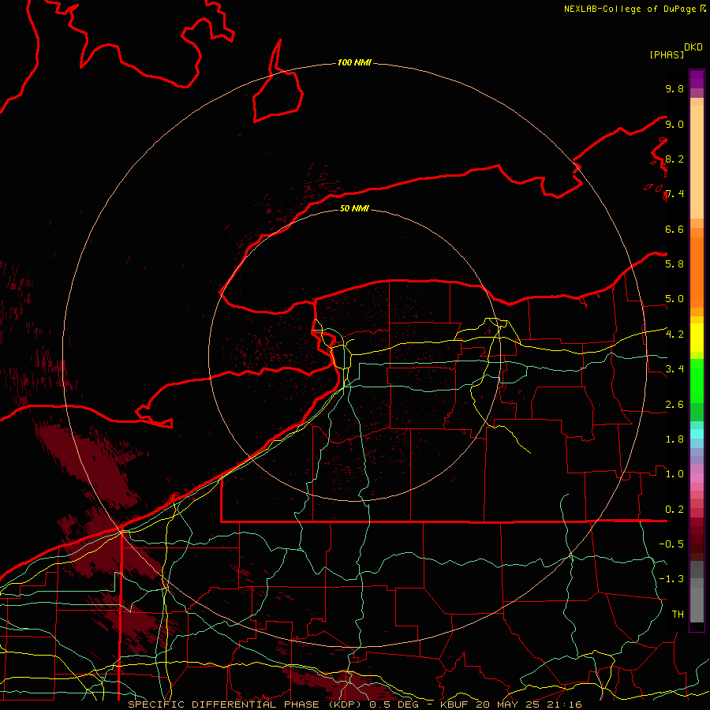The width and height of the screenshot is (710, 710).
Task: Click the 3.4 scale value
Action: (674, 369)
